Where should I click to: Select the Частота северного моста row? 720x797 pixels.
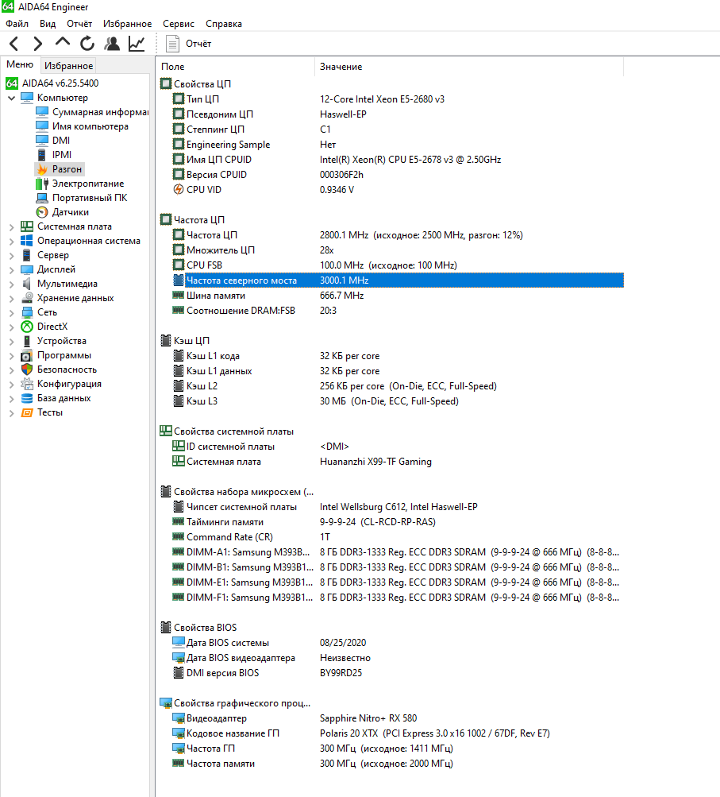(x=398, y=280)
